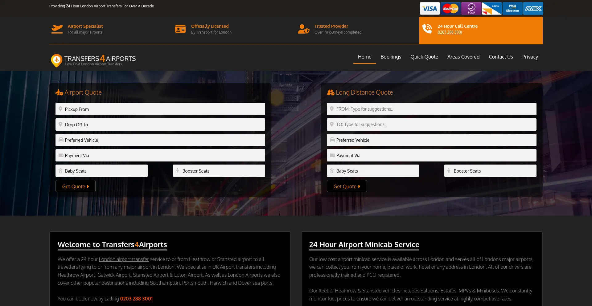592x306 pixels.
Task: Open the Payment Via selector in Long Distance Quote
Action: coord(431,155)
